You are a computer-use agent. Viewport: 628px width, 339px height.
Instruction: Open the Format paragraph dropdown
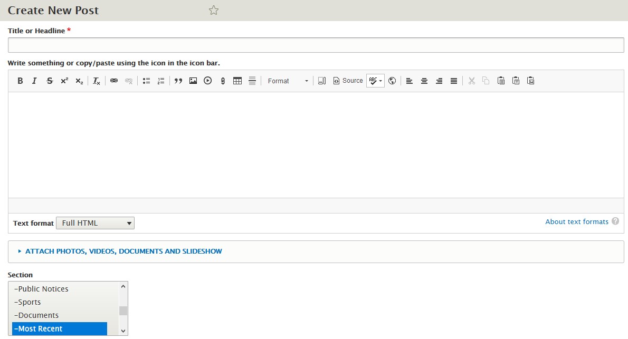288,81
